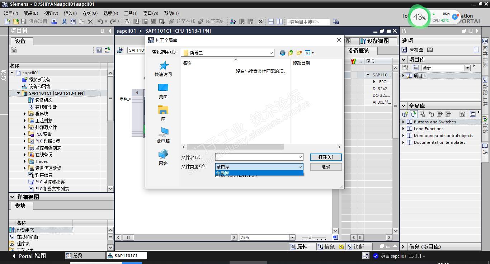Click the copy icon in toolbar

coord(73,22)
